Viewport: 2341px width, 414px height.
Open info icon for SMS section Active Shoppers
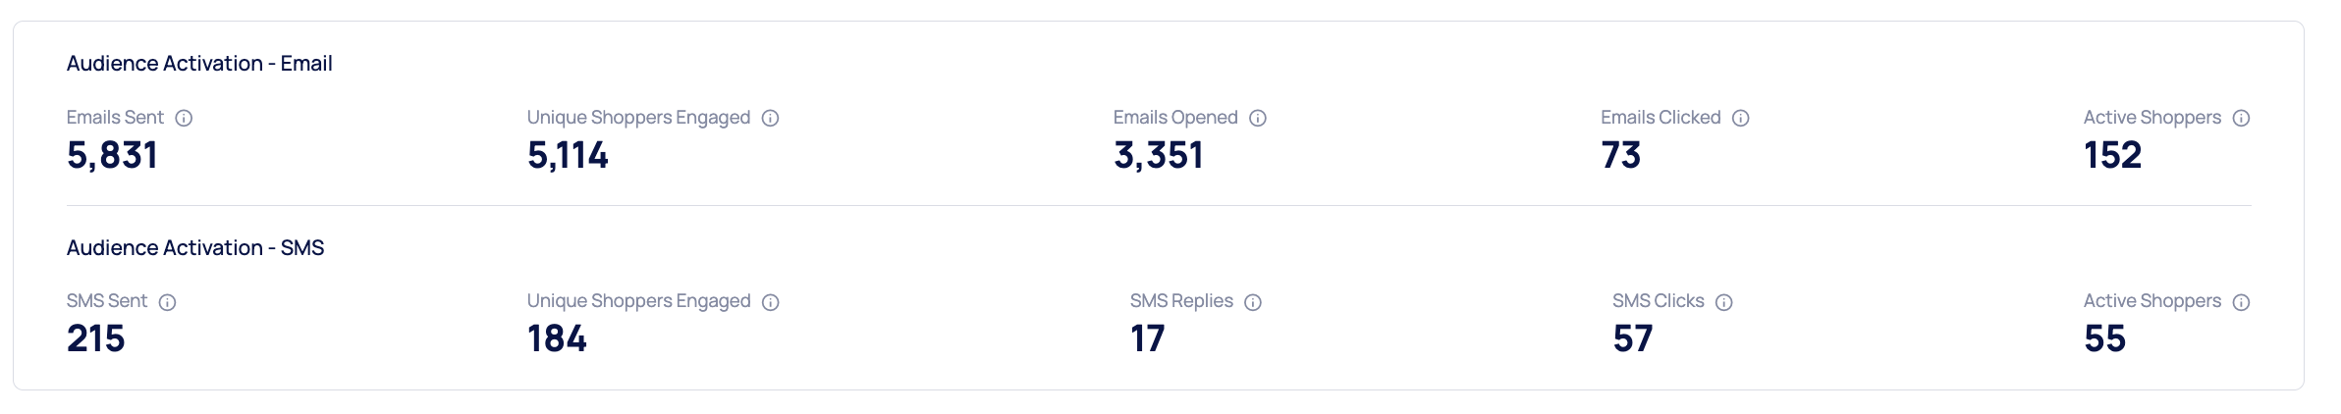pos(2241,302)
